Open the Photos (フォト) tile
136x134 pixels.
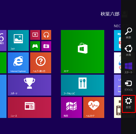pos(18,40)
